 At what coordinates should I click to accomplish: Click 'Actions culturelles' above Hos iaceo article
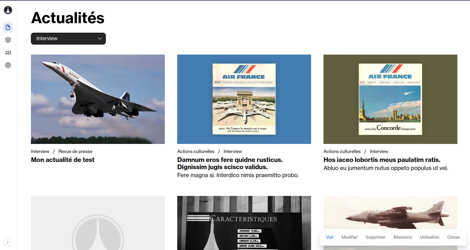342,151
